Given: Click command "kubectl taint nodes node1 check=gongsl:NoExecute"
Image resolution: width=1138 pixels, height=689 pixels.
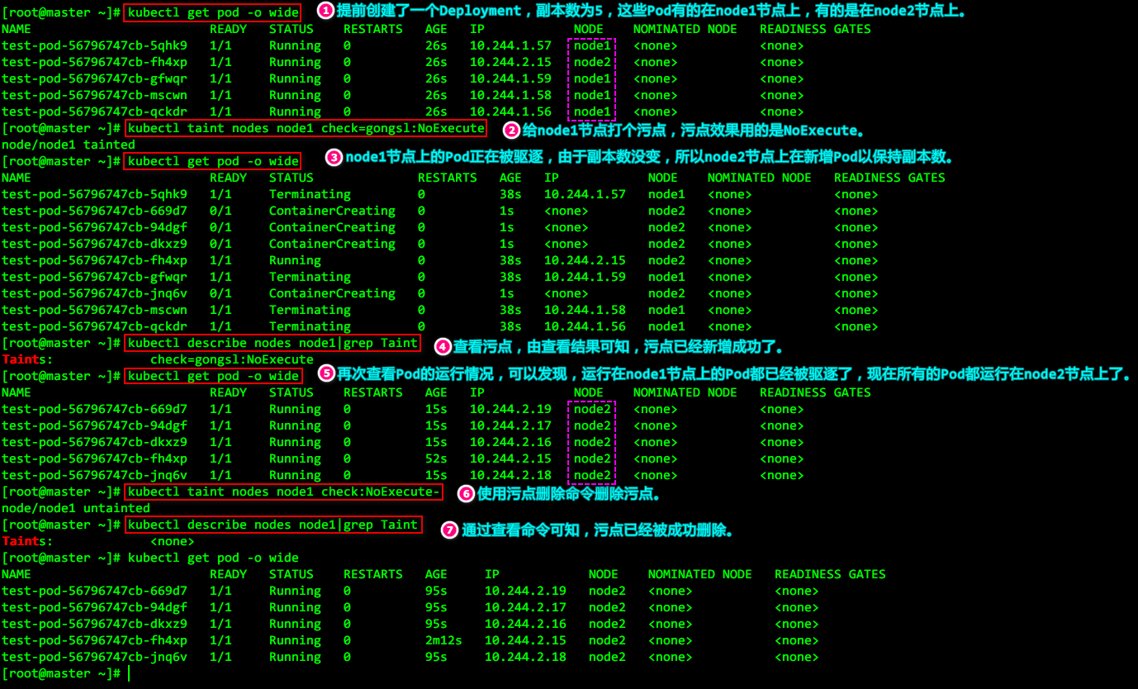Looking at the screenshot, I should click(x=306, y=128).
